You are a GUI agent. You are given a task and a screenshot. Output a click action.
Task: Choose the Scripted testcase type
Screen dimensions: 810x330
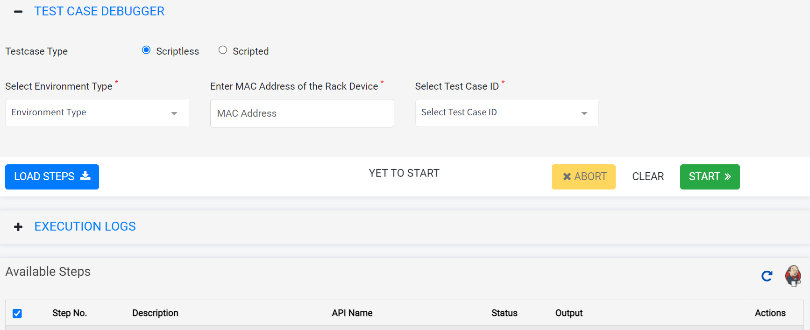pos(223,50)
